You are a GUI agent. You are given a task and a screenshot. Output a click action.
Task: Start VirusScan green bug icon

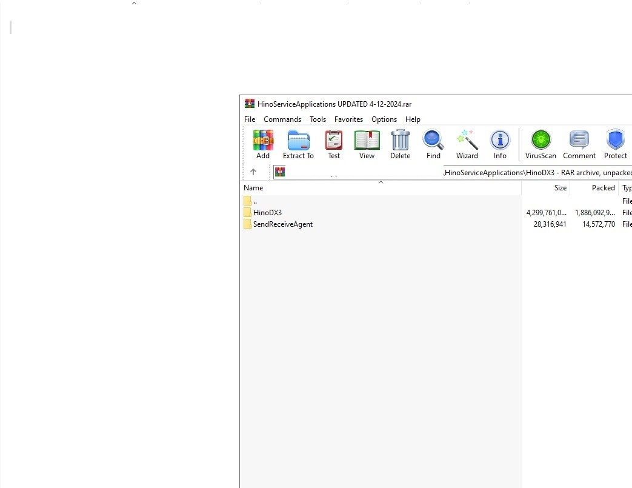tap(541, 140)
